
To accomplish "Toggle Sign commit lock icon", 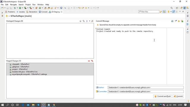I will (179, 21).
